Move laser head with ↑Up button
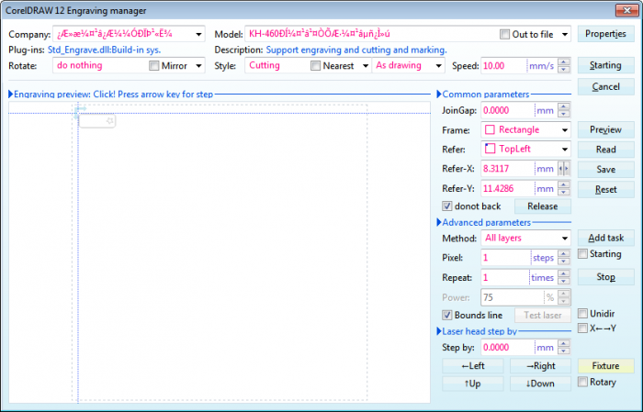 point(473,384)
